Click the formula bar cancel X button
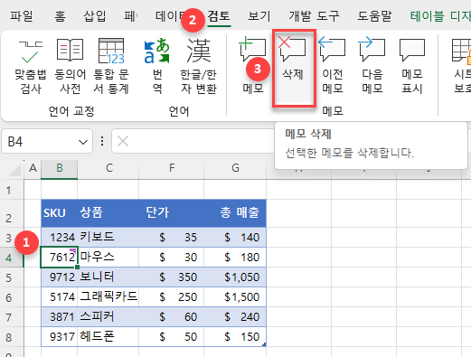 [123, 141]
